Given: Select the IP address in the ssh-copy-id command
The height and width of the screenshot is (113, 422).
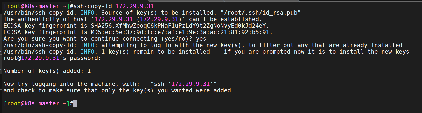Looking at the screenshot, I should pyautogui.click(x=135, y=6).
